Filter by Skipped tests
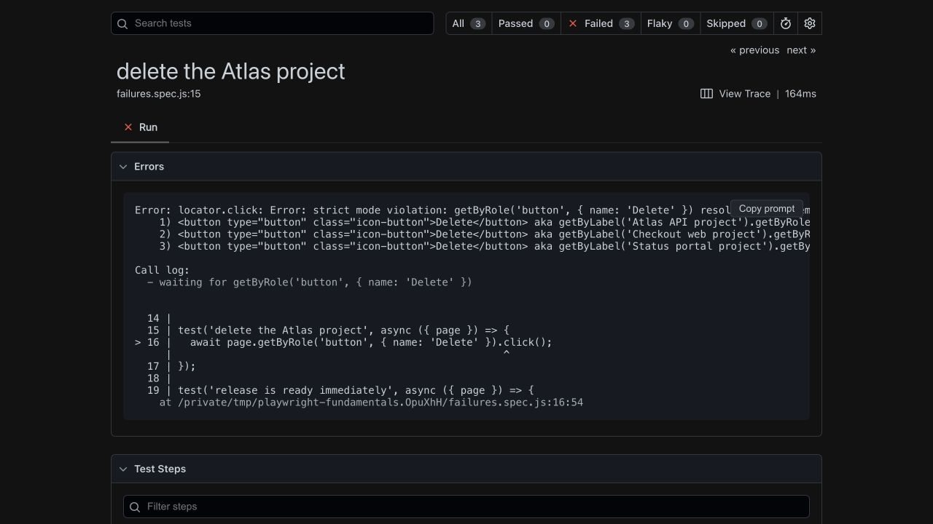 pyautogui.click(x=736, y=23)
